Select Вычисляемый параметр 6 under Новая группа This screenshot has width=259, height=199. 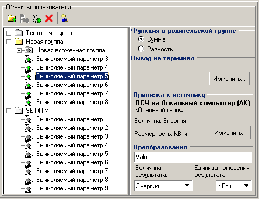pos(72,85)
